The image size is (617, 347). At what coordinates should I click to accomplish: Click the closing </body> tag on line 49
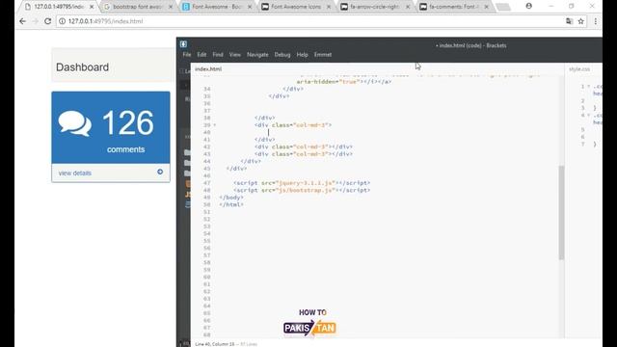[x=231, y=198]
